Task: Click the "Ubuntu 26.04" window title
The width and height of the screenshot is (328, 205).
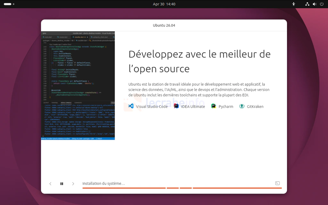Action: tap(164, 25)
